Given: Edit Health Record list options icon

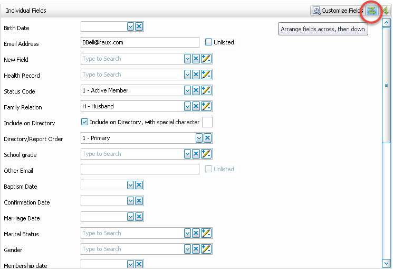Looking at the screenshot, I should pos(206,75).
